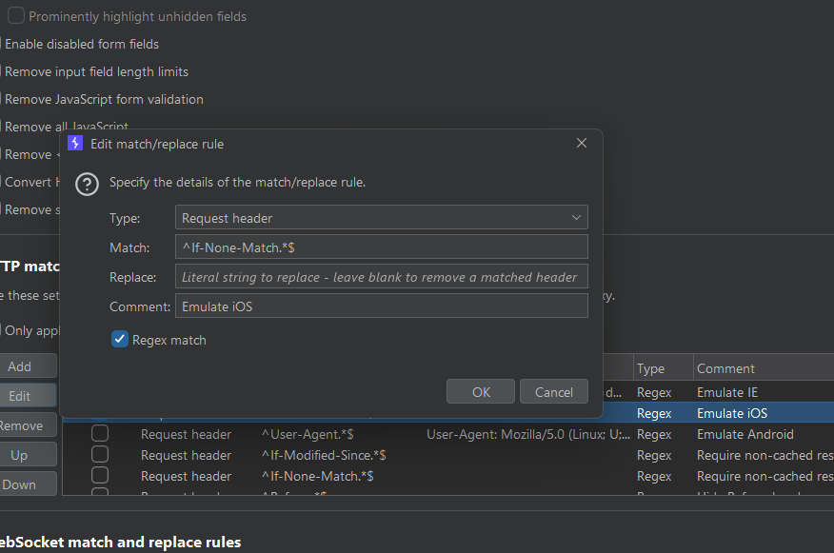Select the highlighted Emulate iOS row
Image resolution: width=834 pixels, height=553 pixels.
point(718,413)
